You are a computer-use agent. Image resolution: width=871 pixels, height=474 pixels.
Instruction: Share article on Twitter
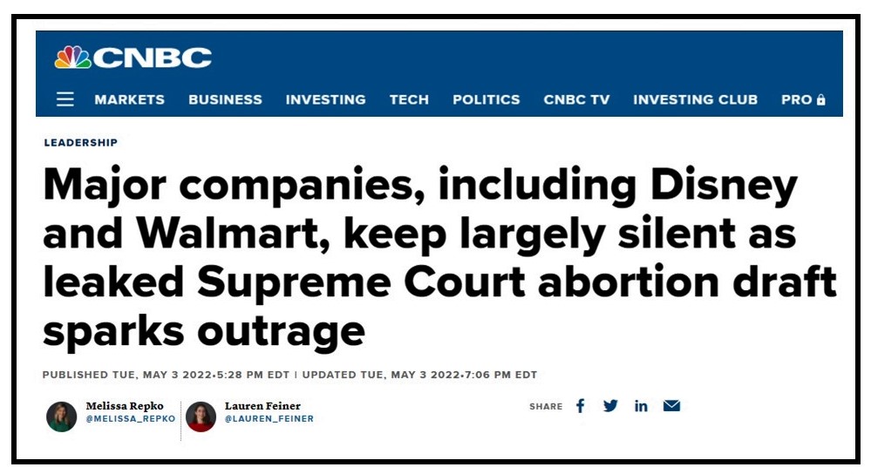[x=610, y=406]
